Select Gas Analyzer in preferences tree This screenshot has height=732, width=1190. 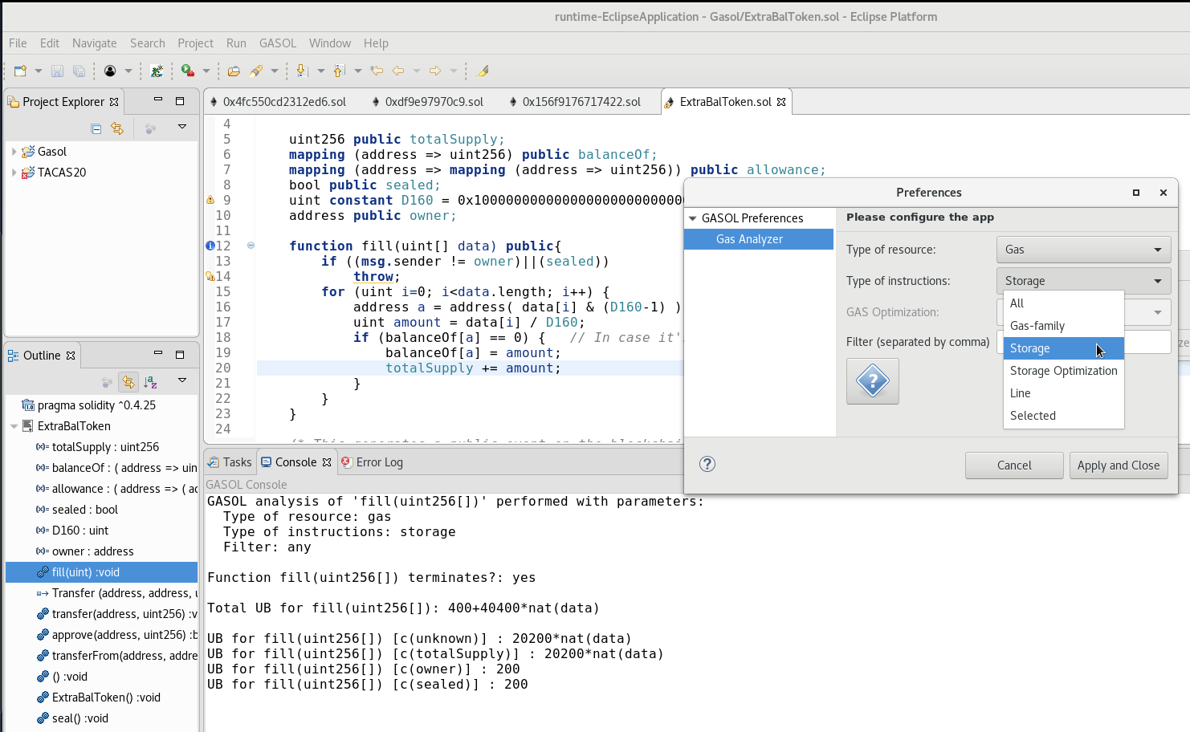[748, 239]
